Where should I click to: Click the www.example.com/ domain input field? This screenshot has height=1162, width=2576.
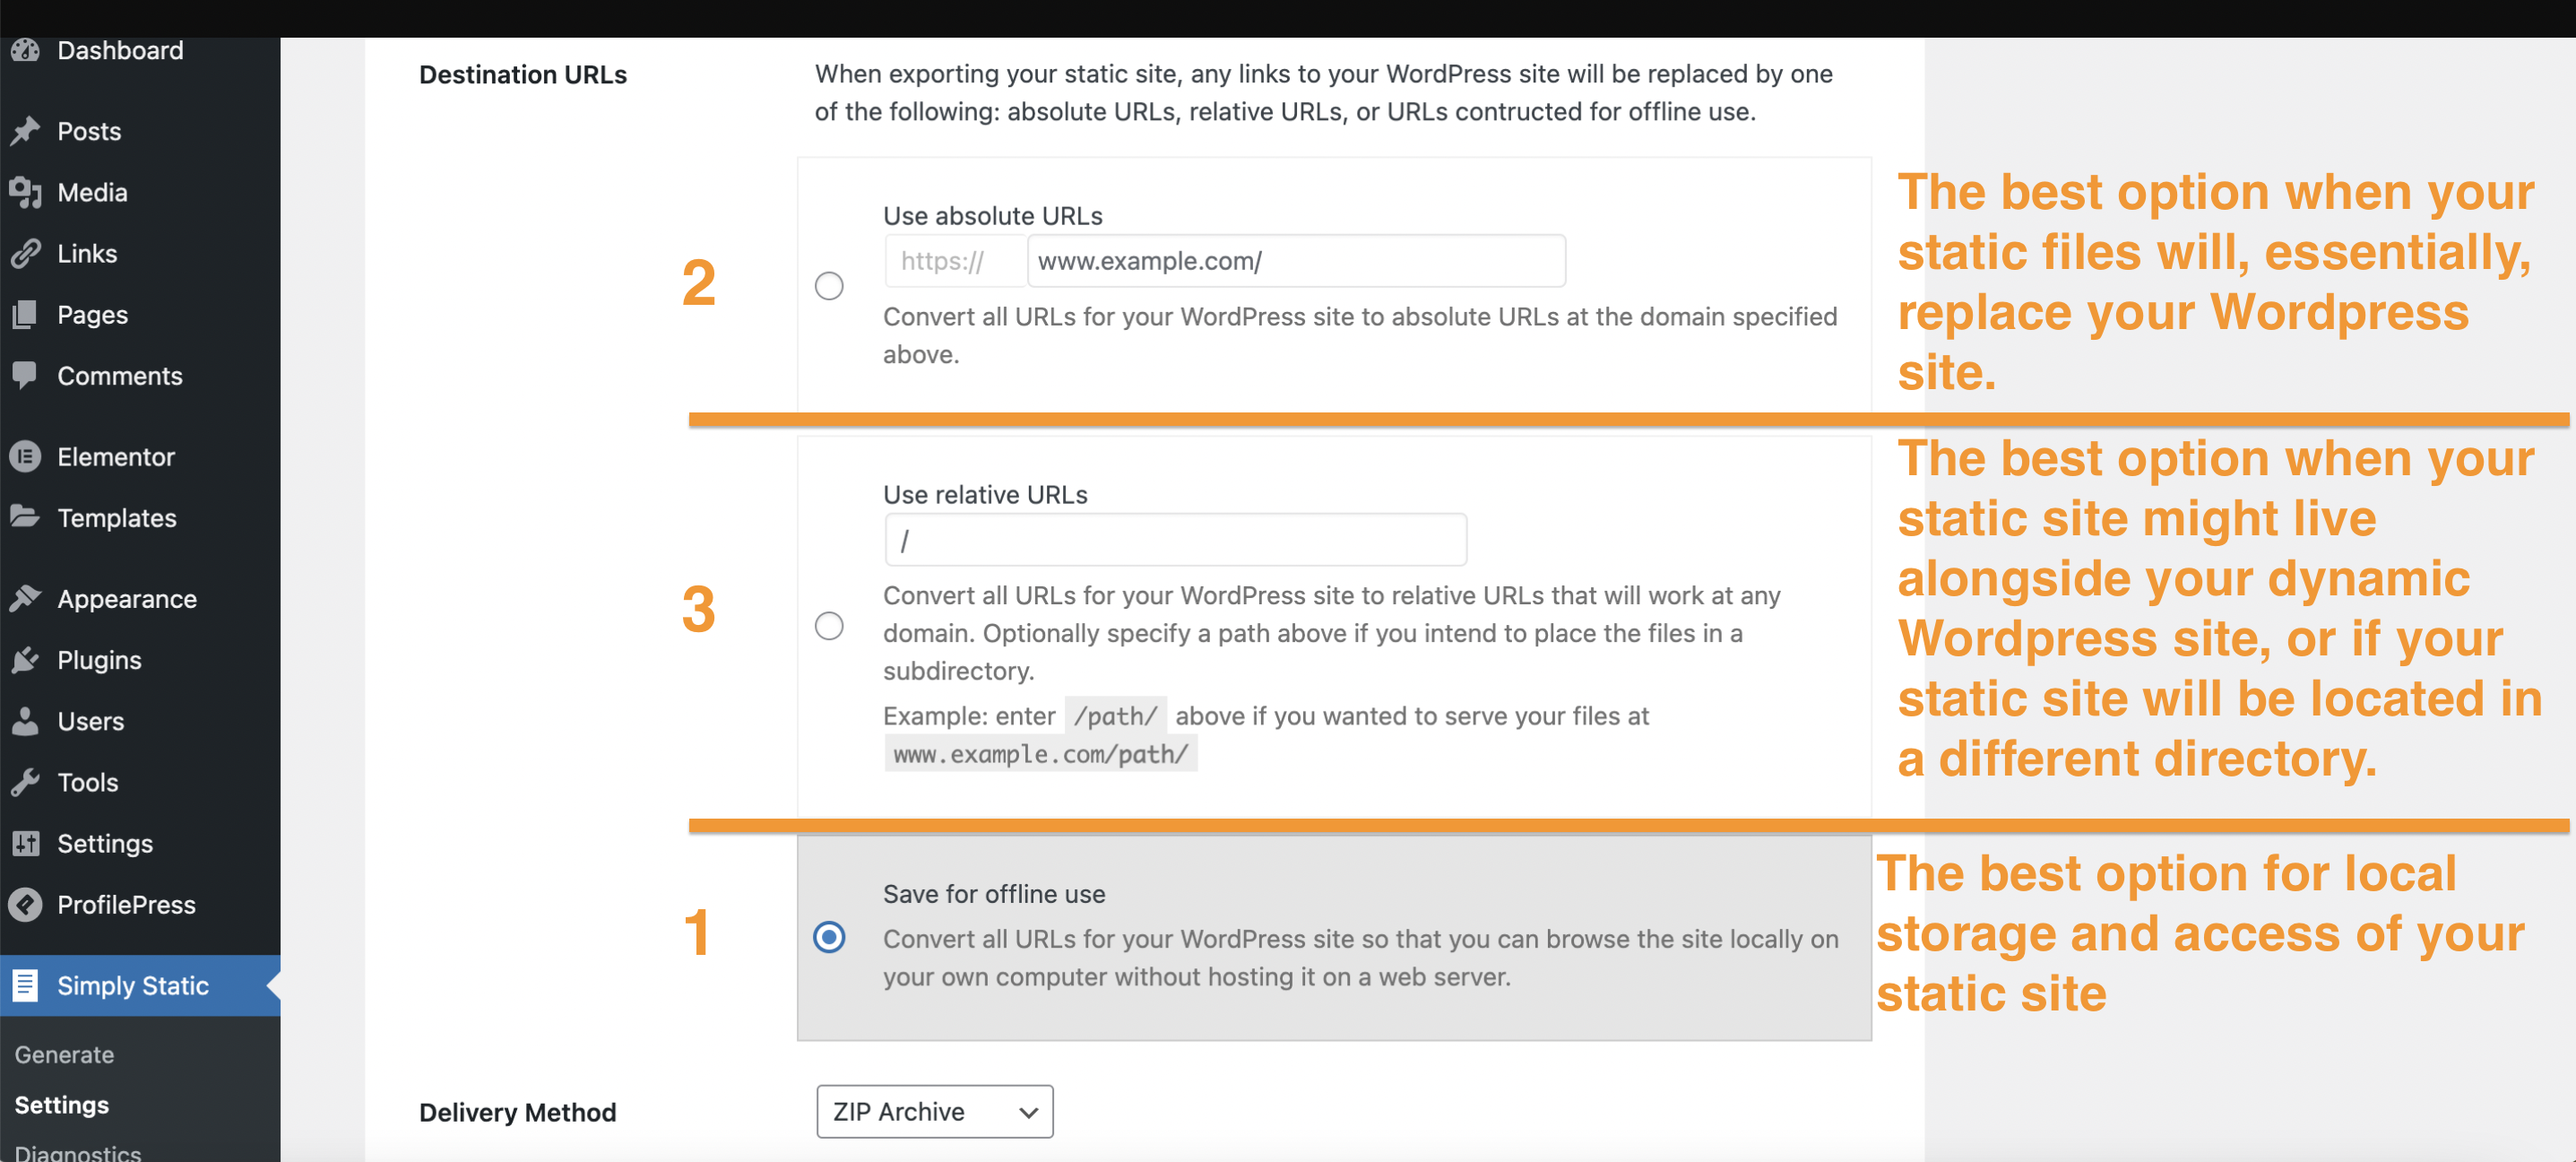[x=1296, y=261]
